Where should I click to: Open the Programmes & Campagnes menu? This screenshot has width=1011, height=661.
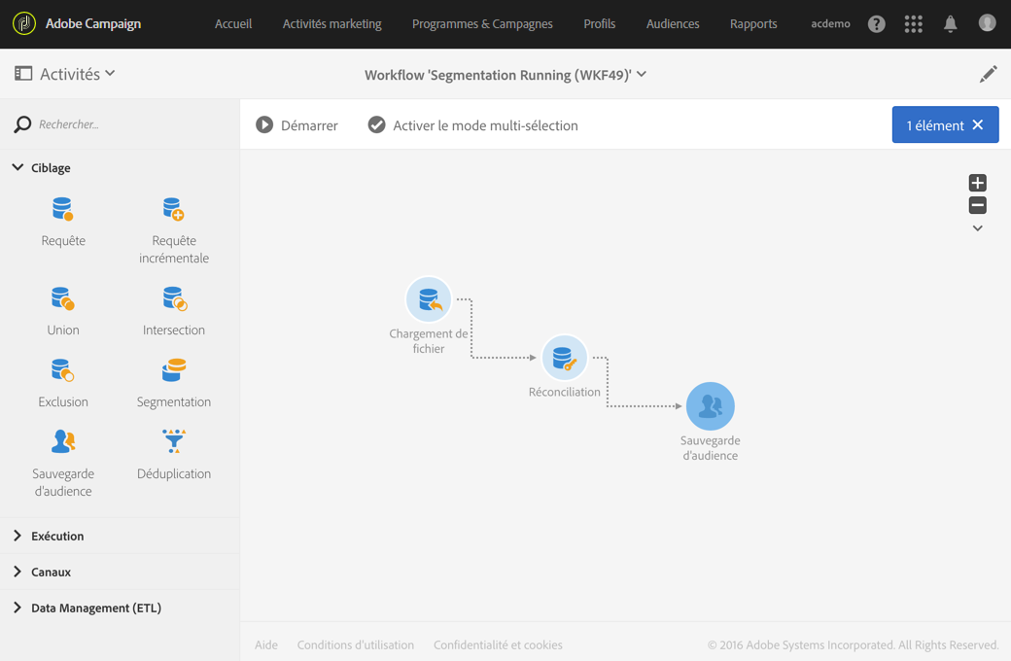coord(482,24)
